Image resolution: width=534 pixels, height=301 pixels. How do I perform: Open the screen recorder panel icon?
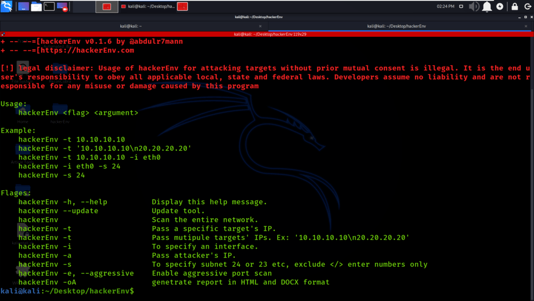click(62, 6)
